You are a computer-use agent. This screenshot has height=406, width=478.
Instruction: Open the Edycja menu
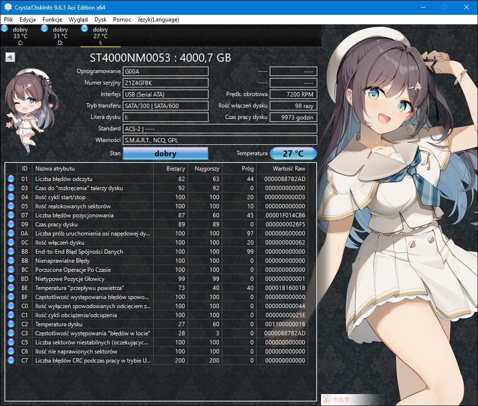coord(28,20)
